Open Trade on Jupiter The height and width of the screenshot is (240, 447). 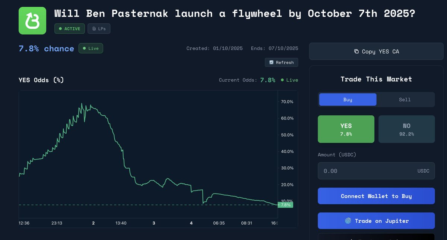pyautogui.click(x=376, y=221)
